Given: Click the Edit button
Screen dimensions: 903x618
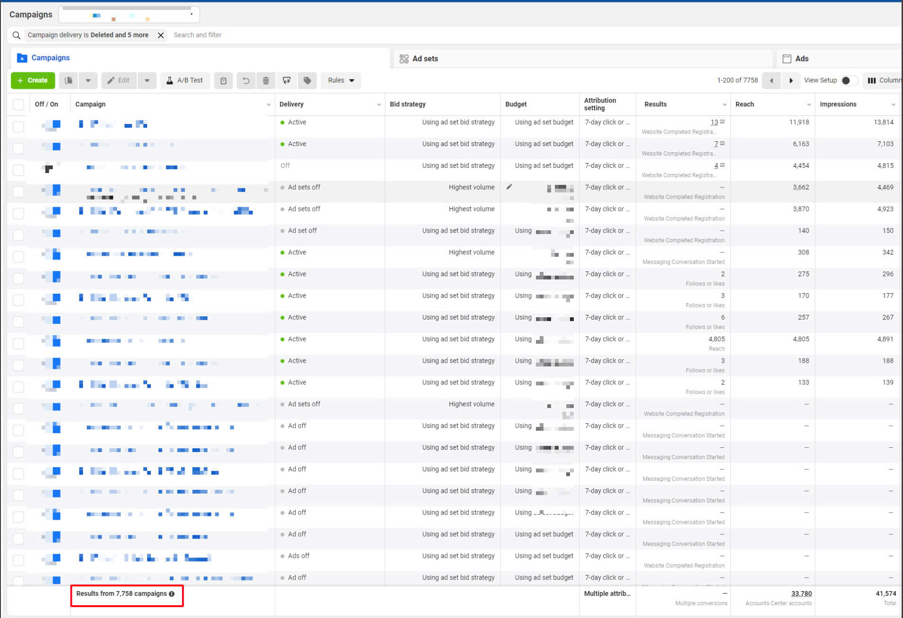Looking at the screenshot, I should 119,80.
